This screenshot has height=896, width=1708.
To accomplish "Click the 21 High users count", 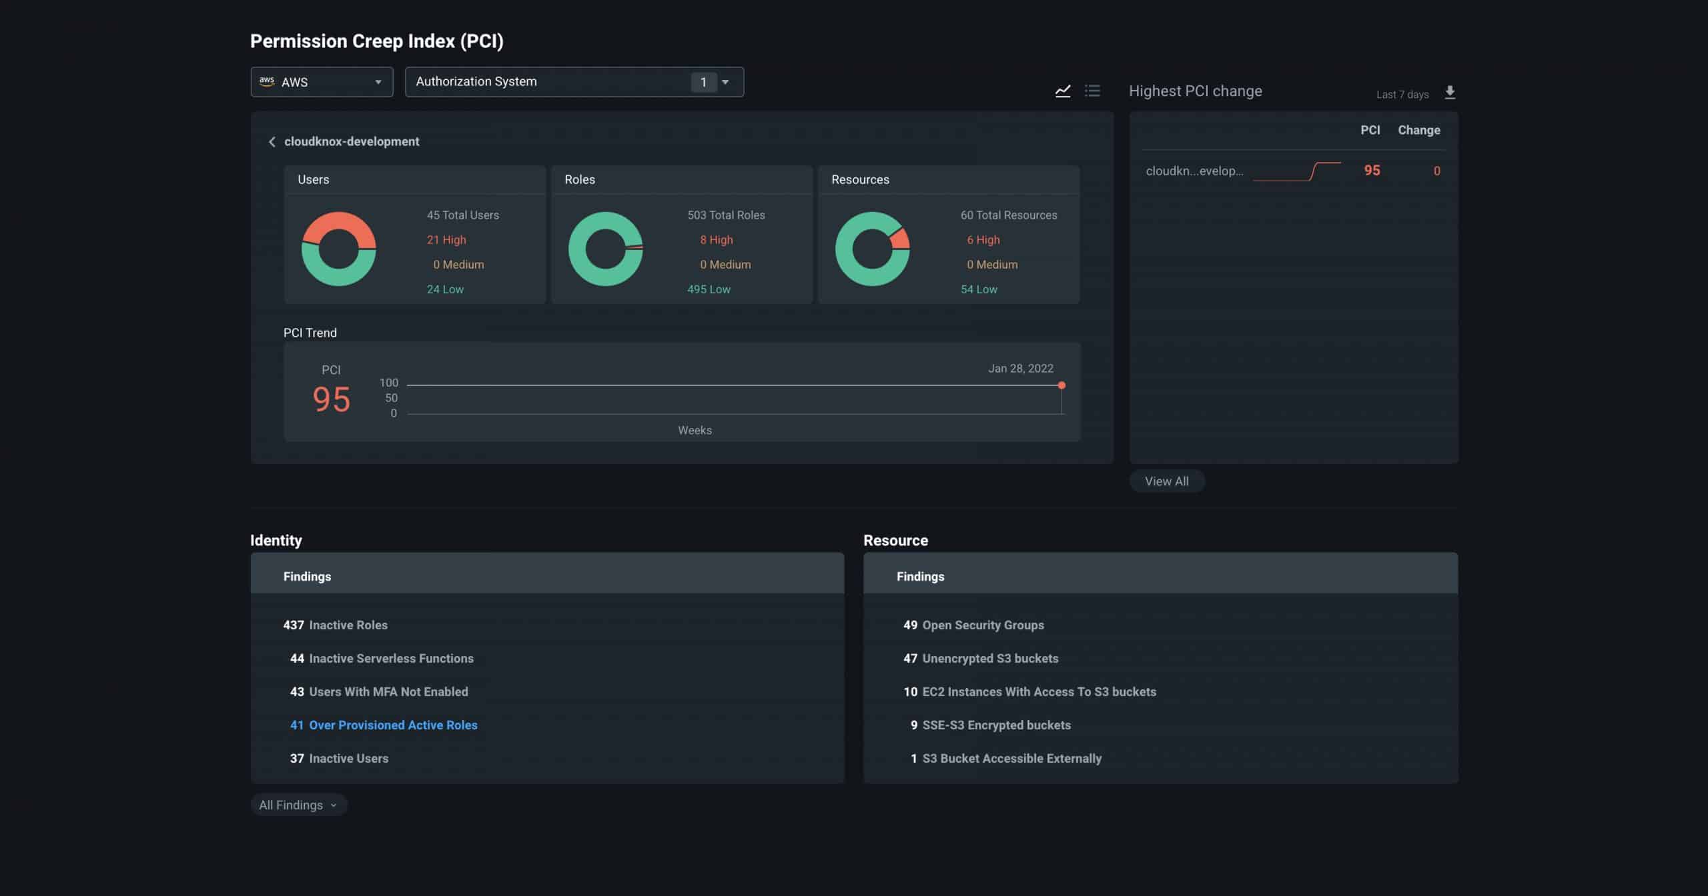I will (446, 240).
